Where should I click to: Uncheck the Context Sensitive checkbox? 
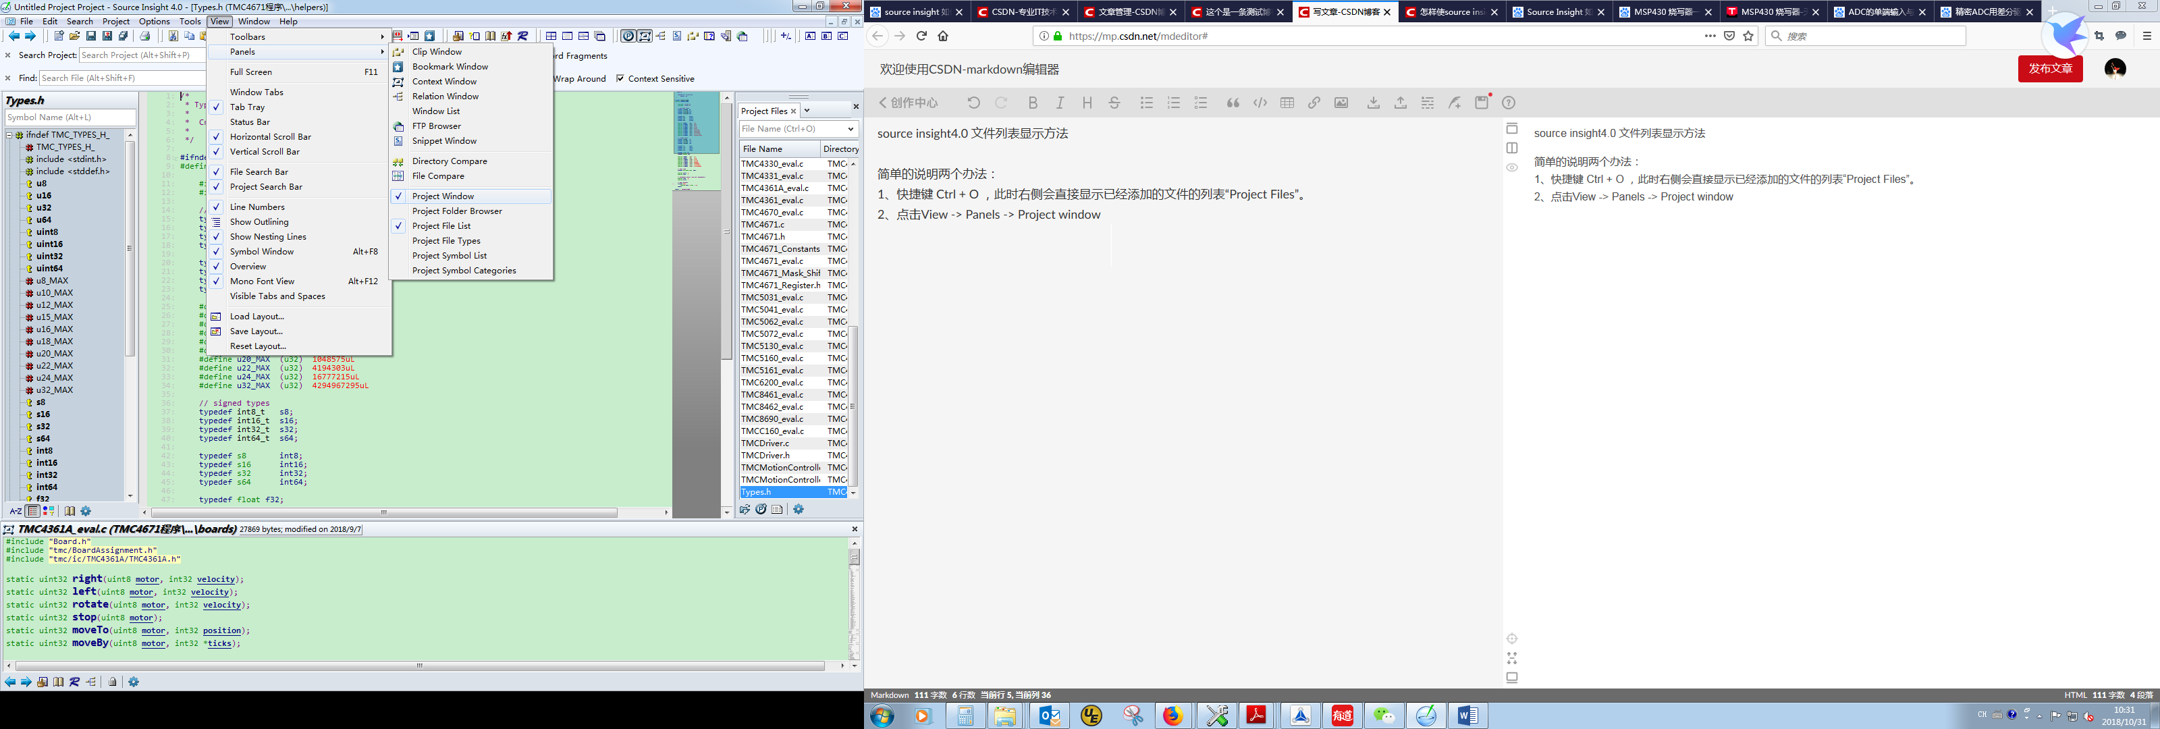(620, 79)
